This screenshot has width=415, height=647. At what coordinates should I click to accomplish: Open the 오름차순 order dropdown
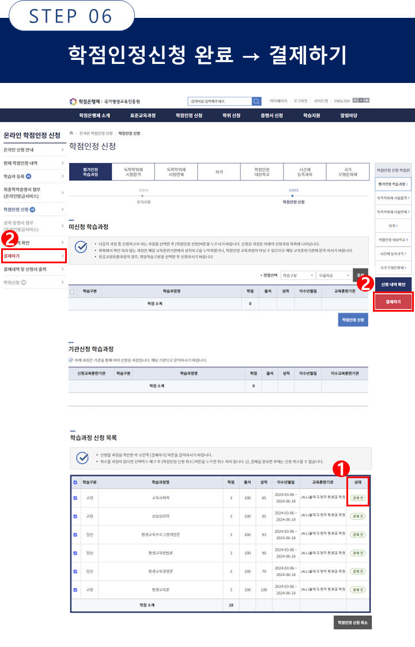[334, 275]
